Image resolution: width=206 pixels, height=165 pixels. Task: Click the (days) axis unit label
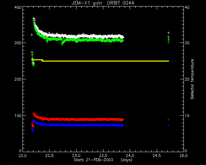pyautogui.click(x=126, y=160)
